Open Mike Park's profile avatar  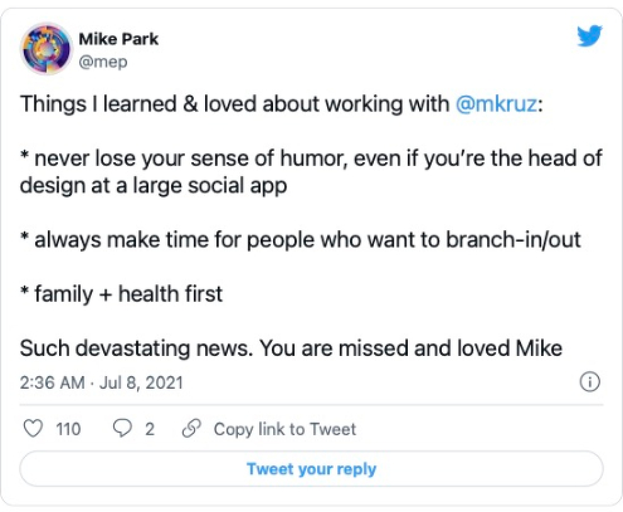tap(45, 49)
